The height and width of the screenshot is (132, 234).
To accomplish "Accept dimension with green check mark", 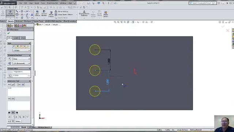I will coord(8,33).
